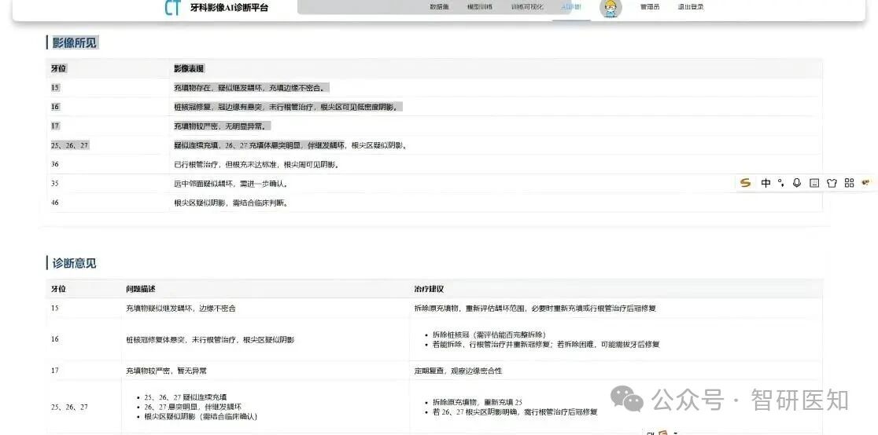
Task: Click the 管理员 user link
Action: (x=650, y=7)
